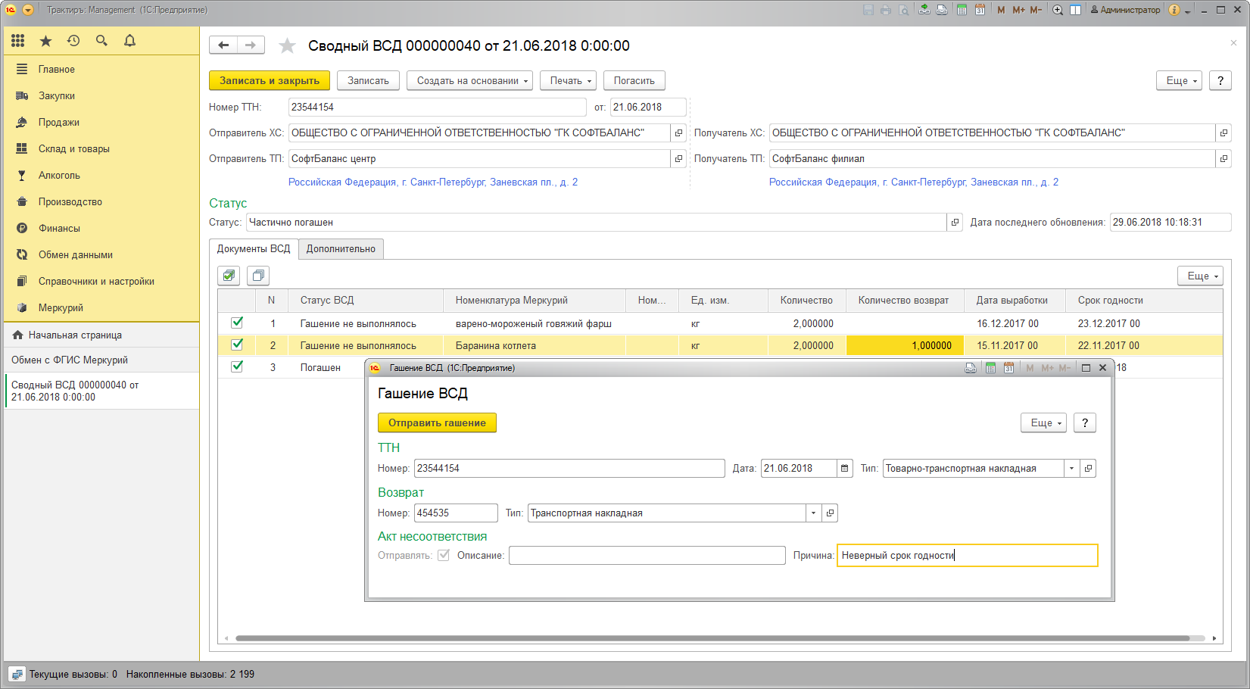Add document to favorites star

coord(287,46)
